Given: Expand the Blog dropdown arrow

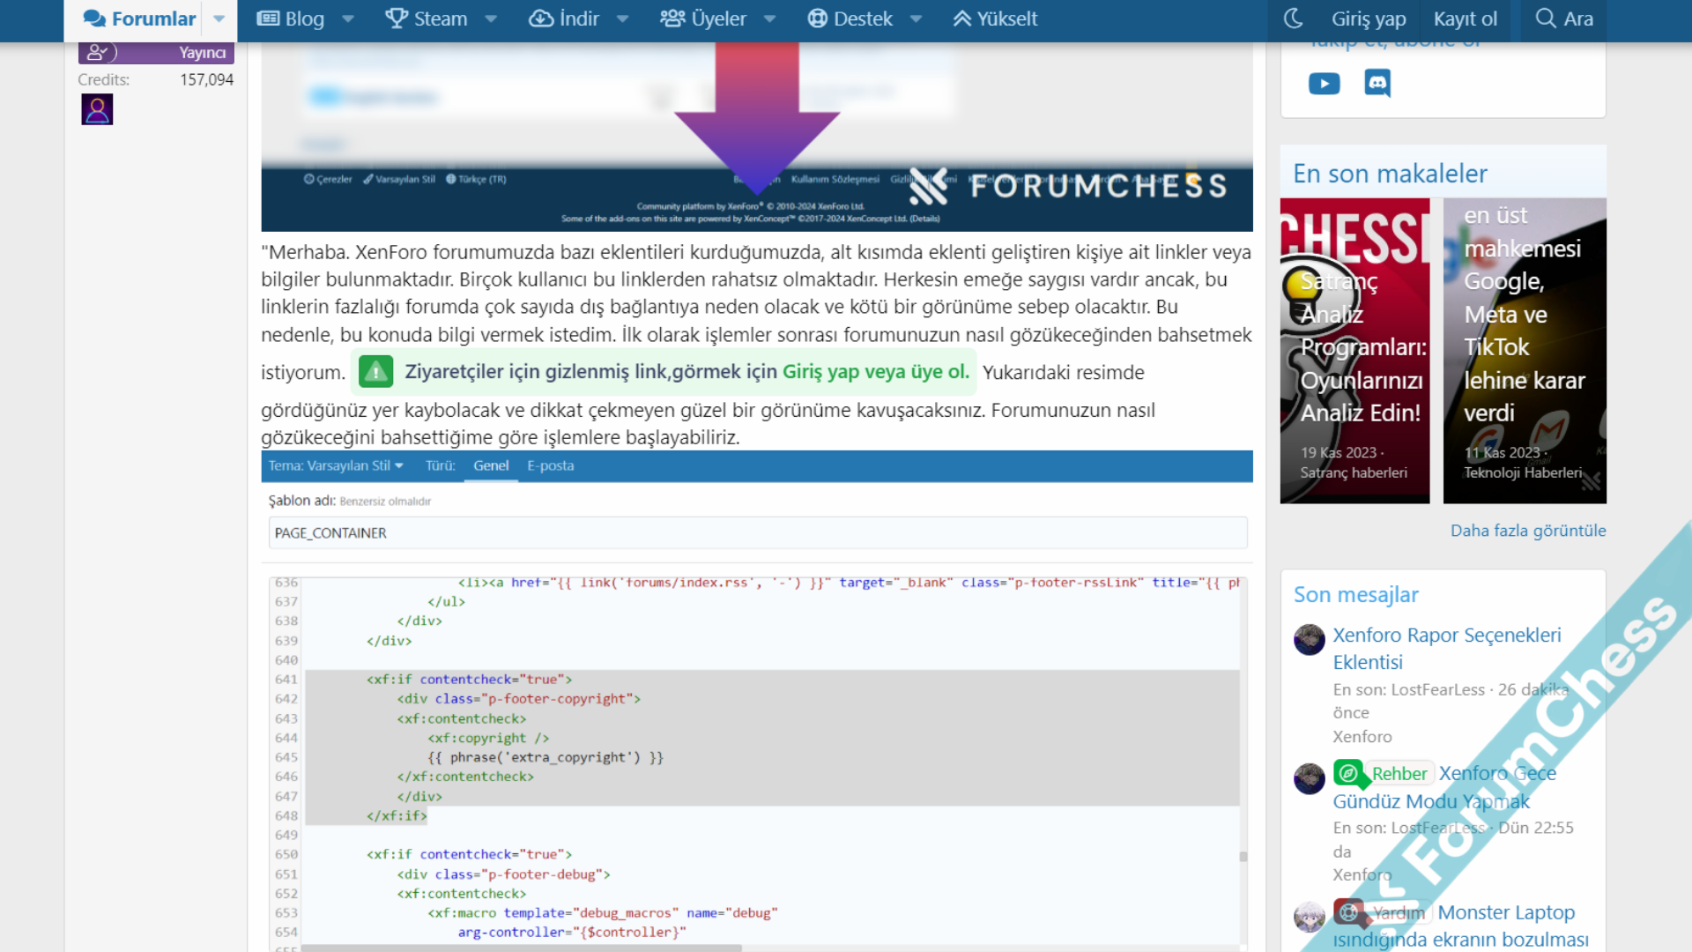Looking at the screenshot, I should point(348,19).
